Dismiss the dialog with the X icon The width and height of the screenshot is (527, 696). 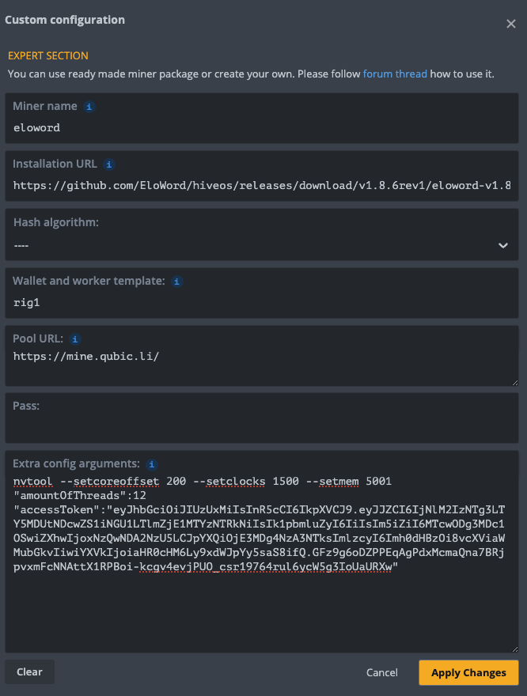pos(510,24)
